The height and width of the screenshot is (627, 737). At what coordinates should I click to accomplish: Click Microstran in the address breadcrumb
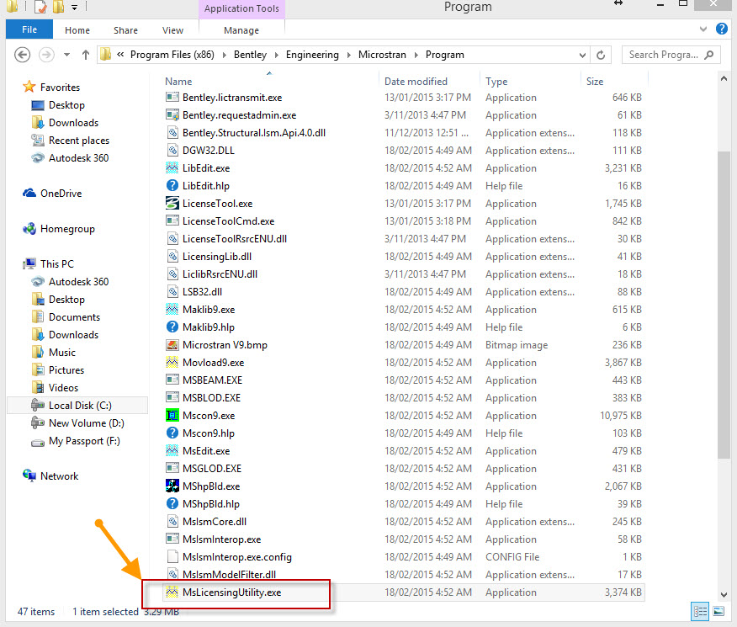[x=382, y=55]
